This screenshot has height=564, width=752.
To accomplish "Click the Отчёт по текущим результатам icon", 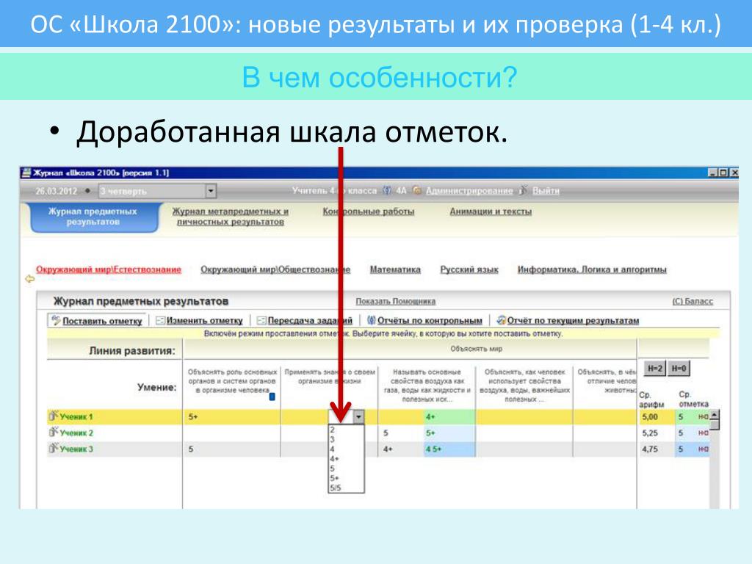I will [x=501, y=320].
